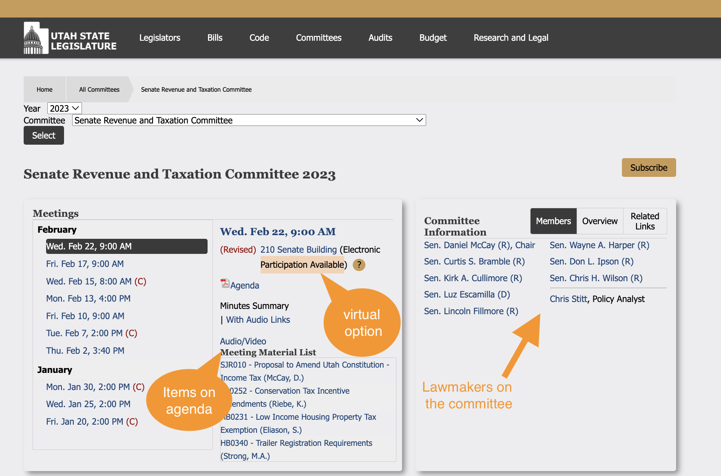This screenshot has height=476, width=721.
Task: Click the February month heading
Action: (57, 230)
